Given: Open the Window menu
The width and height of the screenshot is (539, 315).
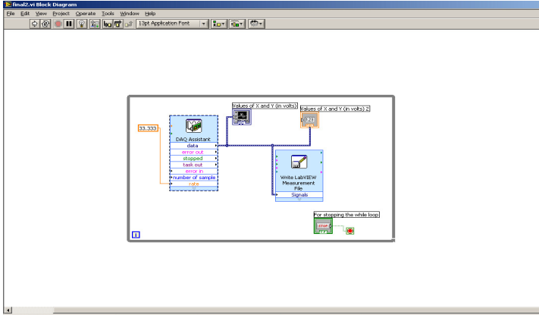Looking at the screenshot, I should click(129, 14).
